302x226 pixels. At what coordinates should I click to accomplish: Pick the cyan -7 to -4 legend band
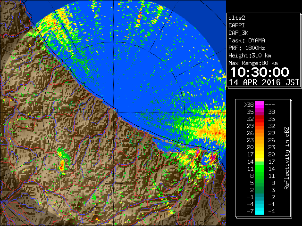tap(260, 211)
